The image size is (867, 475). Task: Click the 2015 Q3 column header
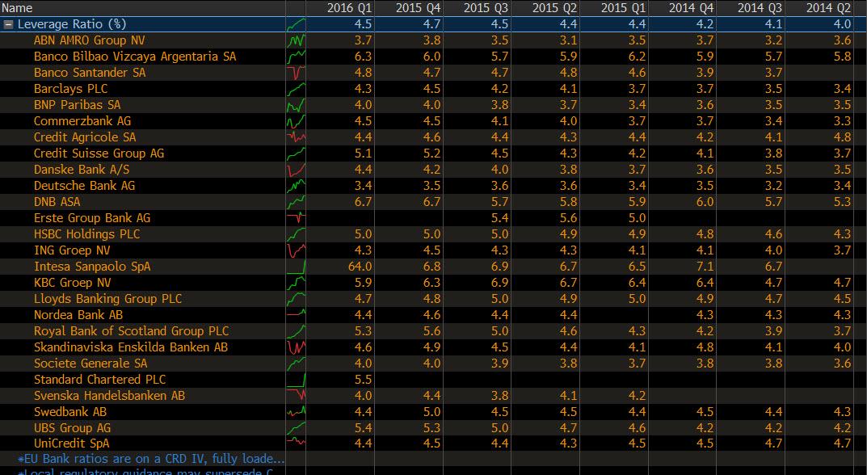click(486, 8)
